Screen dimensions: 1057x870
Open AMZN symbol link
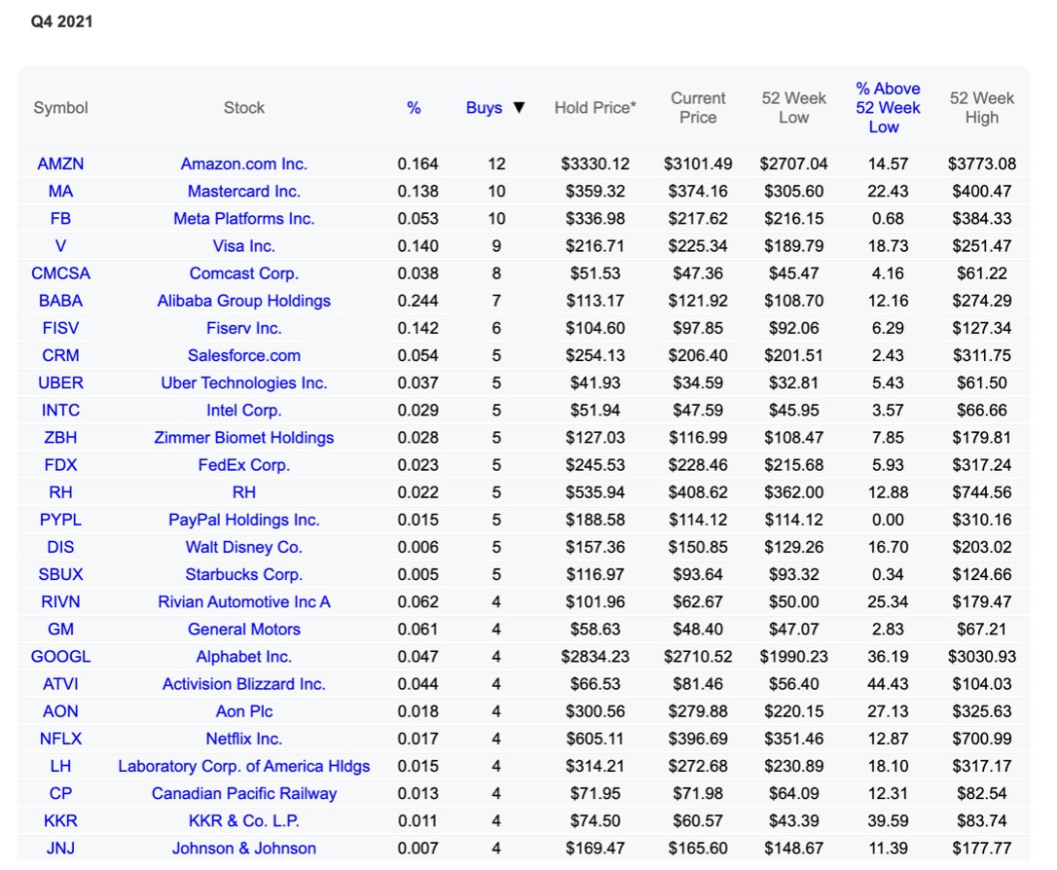[x=60, y=163]
